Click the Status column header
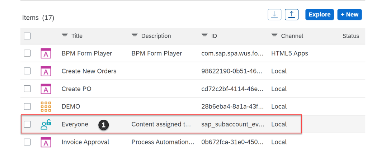The image size is (367, 148). point(350,36)
